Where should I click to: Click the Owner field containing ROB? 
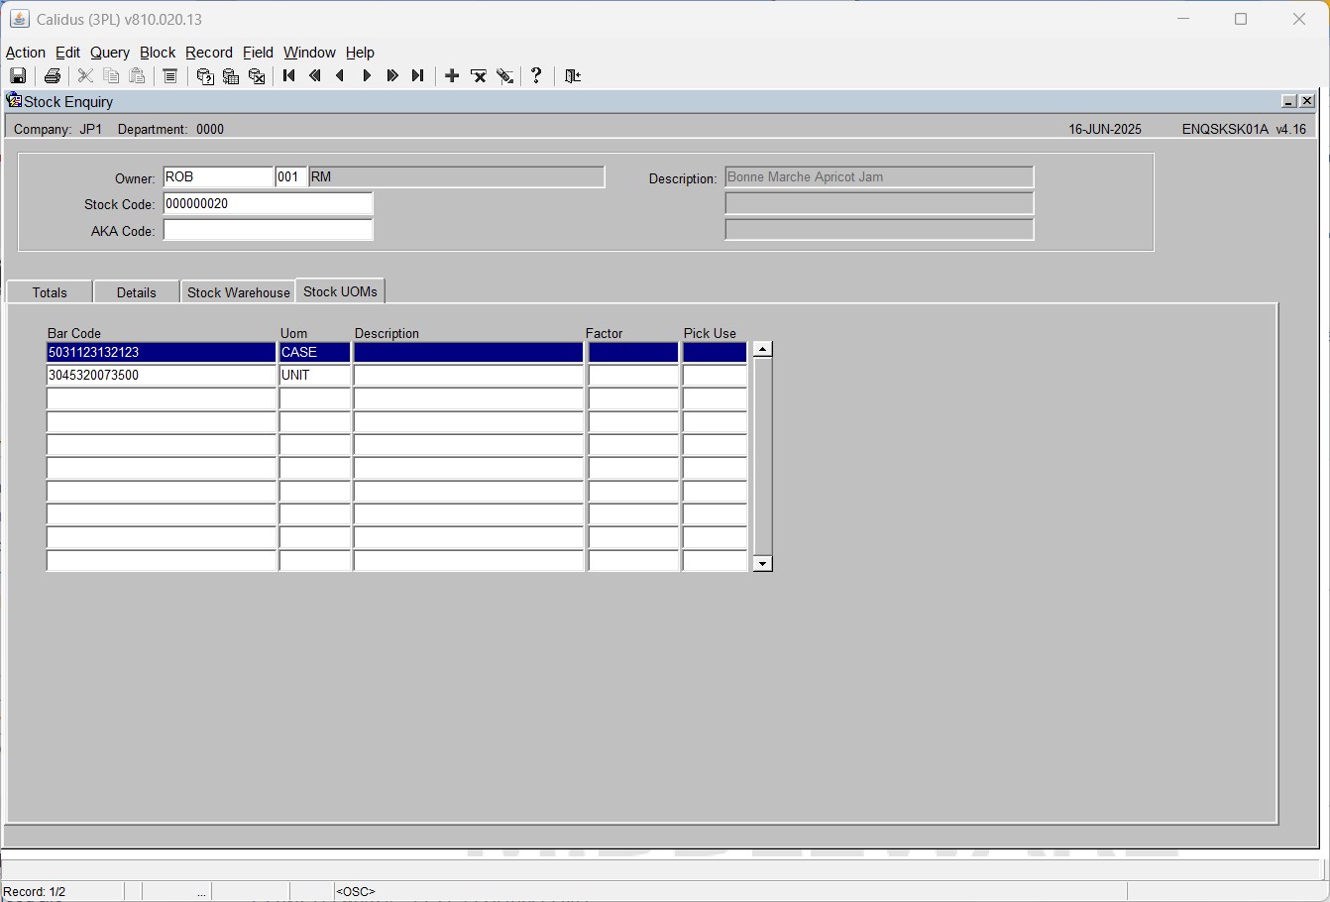tap(218, 177)
